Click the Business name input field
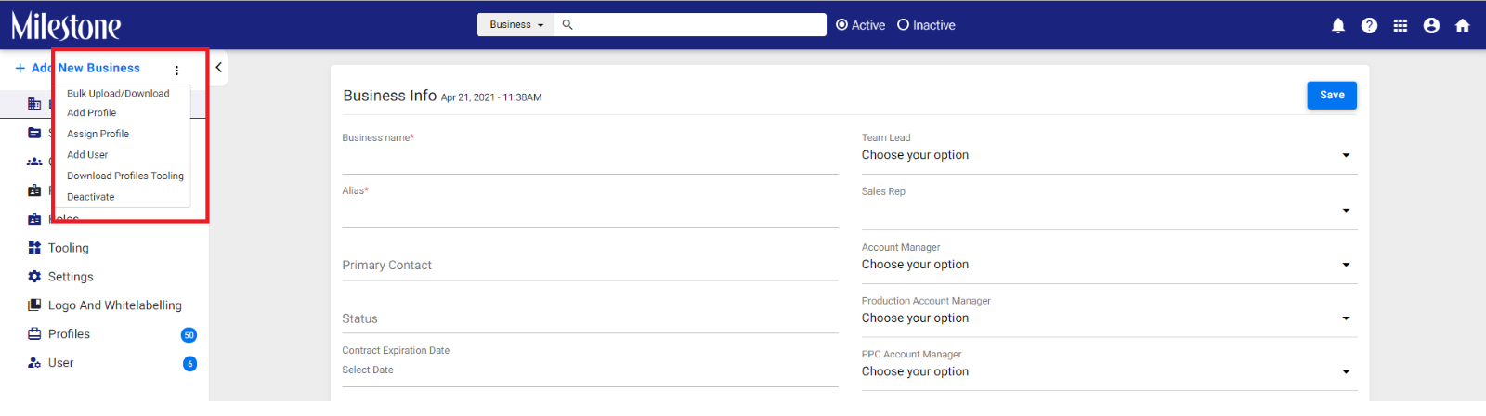Viewport: 1486px width, 416px height. click(590, 160)
